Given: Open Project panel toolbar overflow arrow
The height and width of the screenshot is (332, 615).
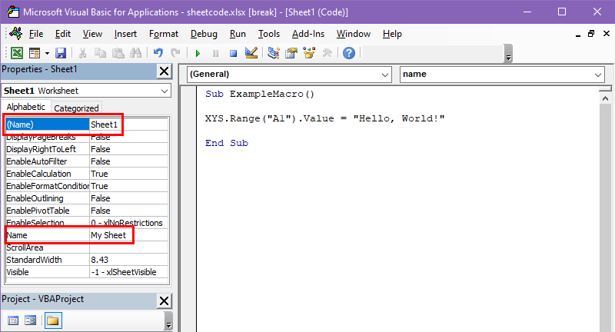Looking at the screenshot, I should [168, 320].
